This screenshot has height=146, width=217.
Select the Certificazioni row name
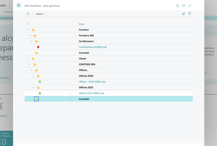[x=86, y=41]
